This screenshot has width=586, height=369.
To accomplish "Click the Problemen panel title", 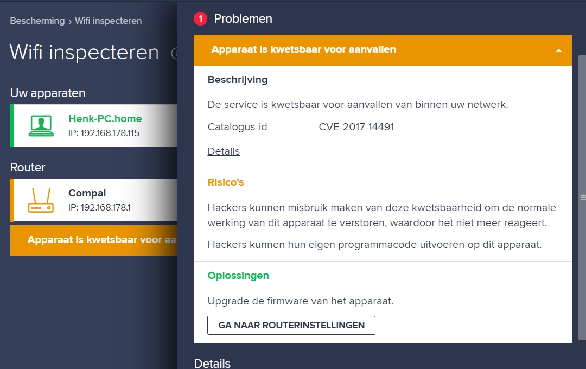I will (243, 18).
